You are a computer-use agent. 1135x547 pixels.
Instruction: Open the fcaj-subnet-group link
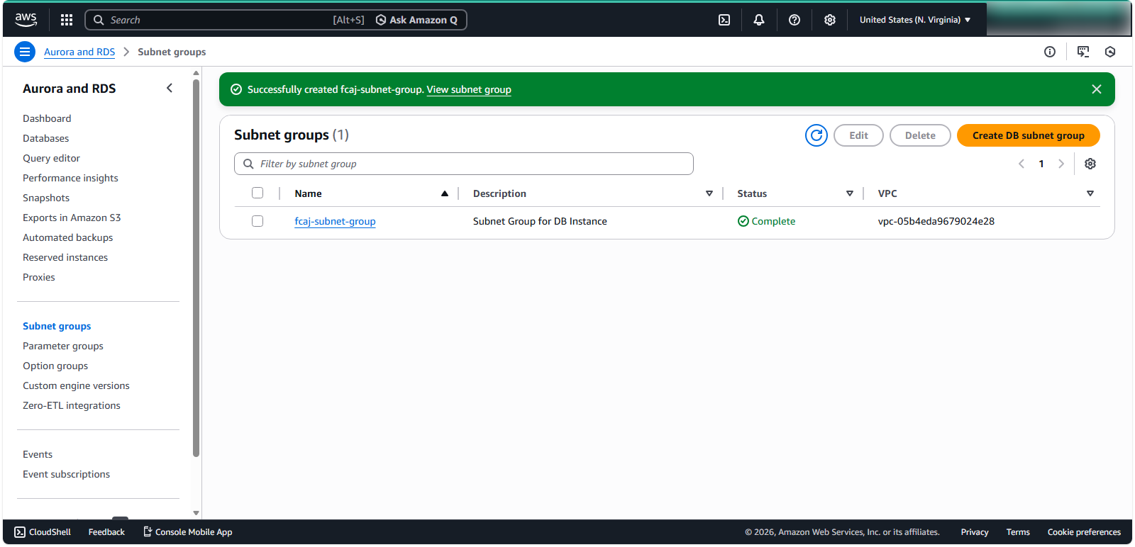(x=335, y=221)
